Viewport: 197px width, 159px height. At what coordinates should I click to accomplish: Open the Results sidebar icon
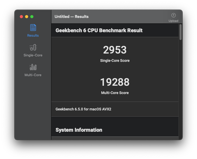[x=33, y=28]
